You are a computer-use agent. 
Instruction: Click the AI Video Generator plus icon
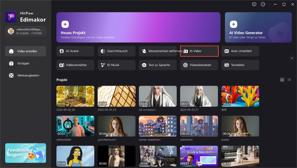click(x=233, y=24)
